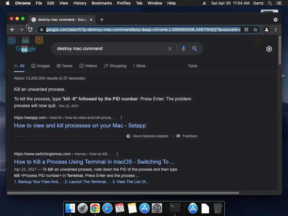Open the QR code icon in address bar
This screenshot has height=216, width=288.
pos(246,30)
